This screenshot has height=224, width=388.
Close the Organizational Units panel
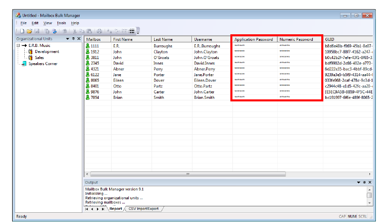click(x=79, y=39)
